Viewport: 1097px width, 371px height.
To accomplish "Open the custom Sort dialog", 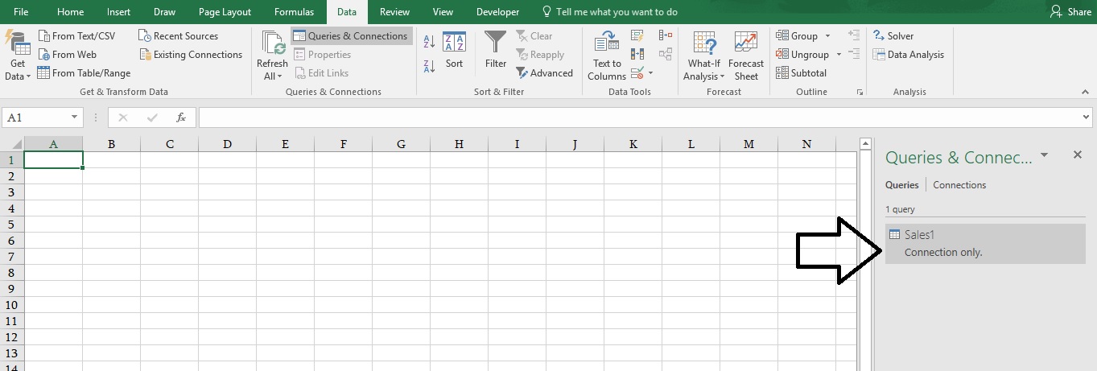I will (x=455, y=50).
